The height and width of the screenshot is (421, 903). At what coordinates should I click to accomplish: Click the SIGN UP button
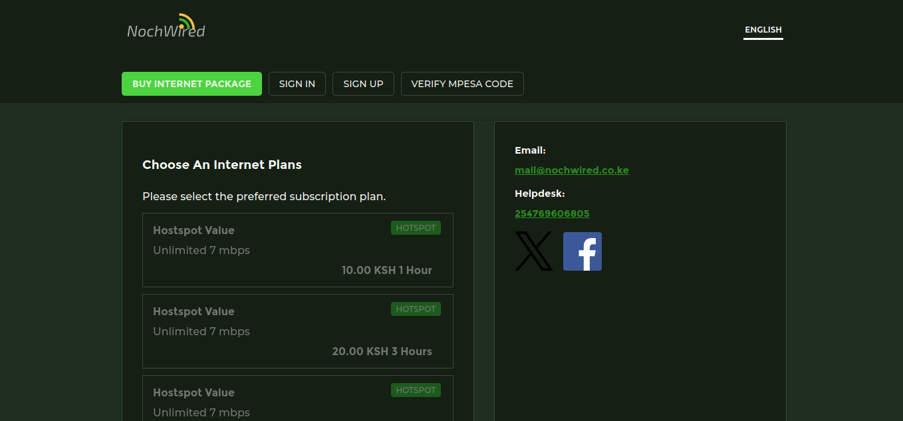tap(363, 84)
